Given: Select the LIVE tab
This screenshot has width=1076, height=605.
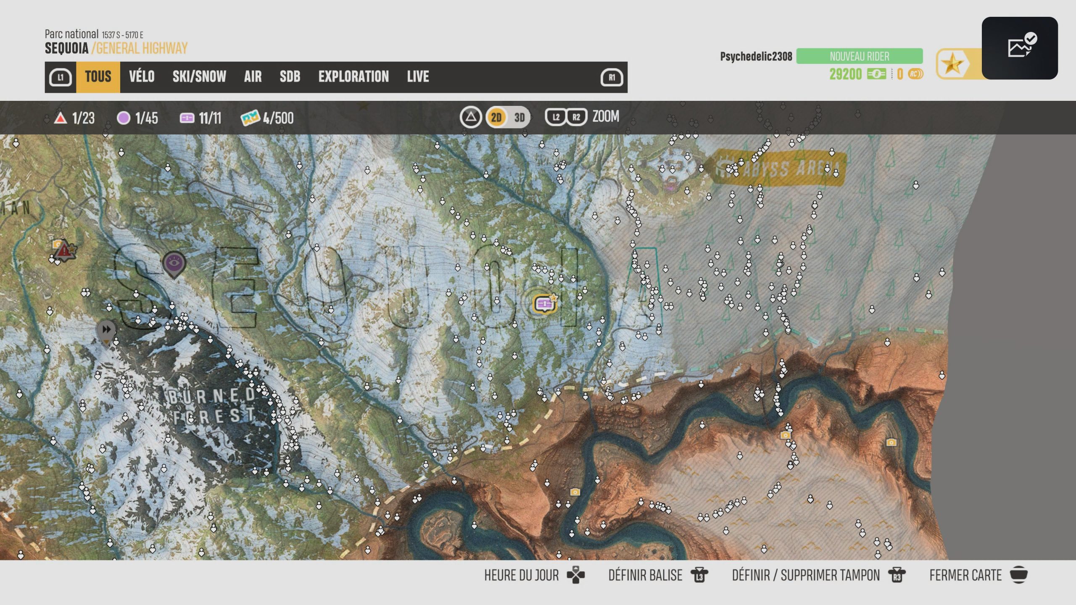Looking at the screenshot, I should pos(418,77).
